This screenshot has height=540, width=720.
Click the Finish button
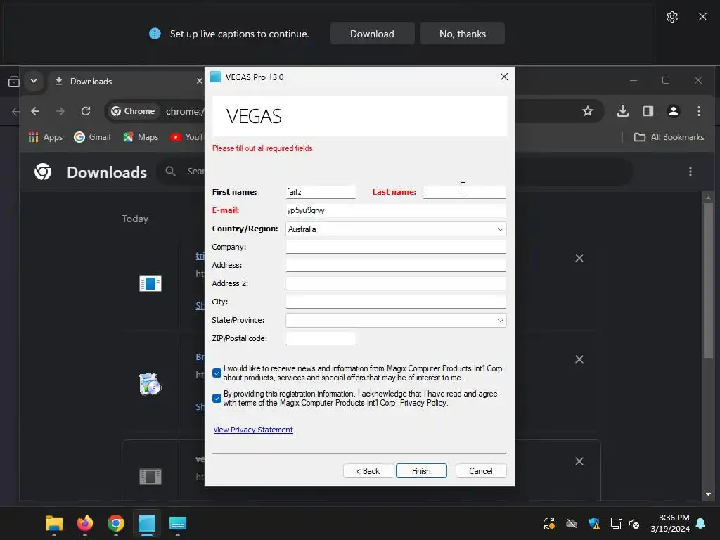421,470
